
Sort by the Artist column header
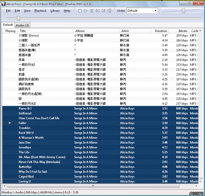coord(135,31)
